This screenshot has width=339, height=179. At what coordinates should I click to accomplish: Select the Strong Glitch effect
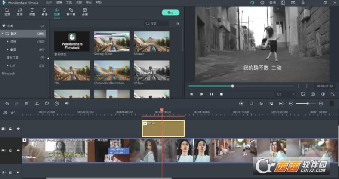pyautogui.click(x=112, y=41)
